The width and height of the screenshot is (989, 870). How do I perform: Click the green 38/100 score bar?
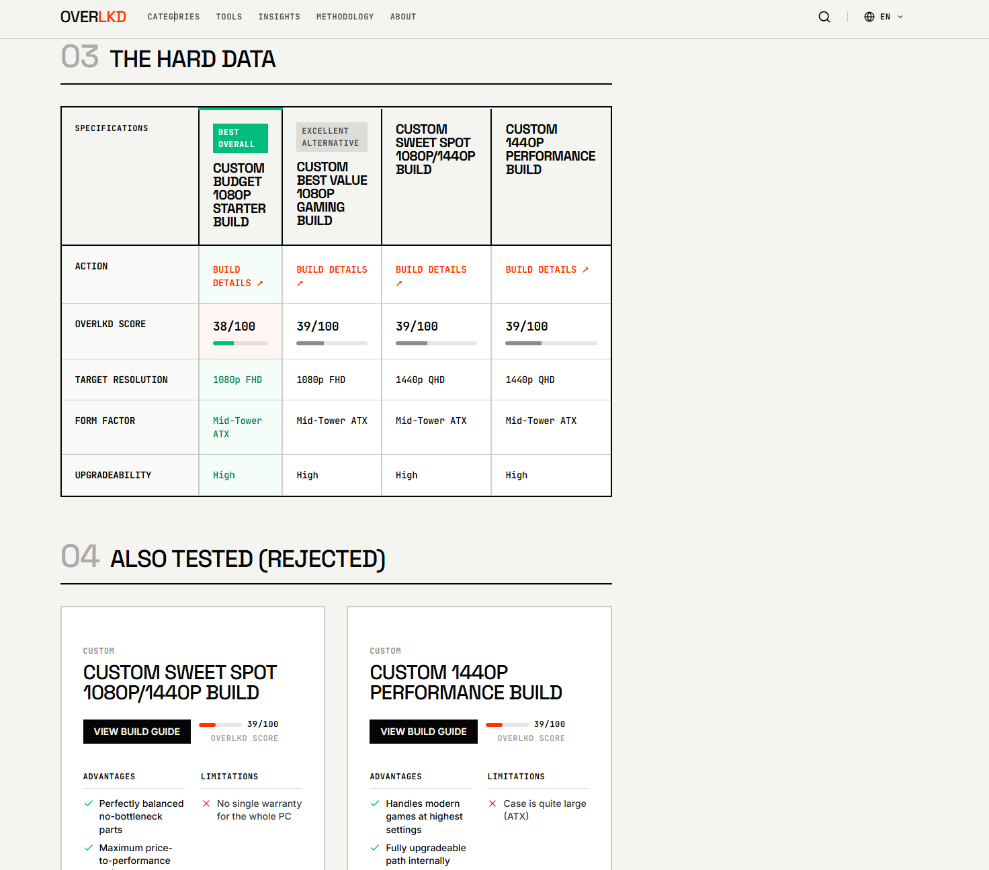pyautogui.click(x=241, y=343)
